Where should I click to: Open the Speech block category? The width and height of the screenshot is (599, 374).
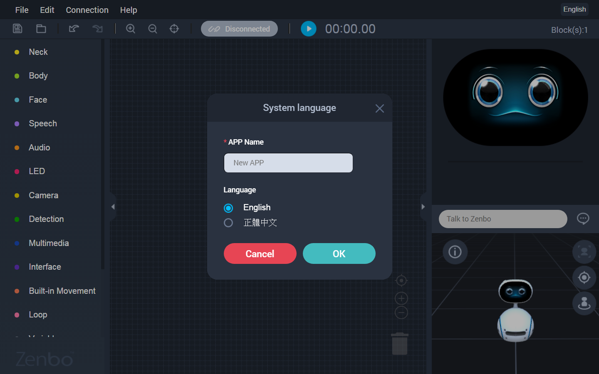[x=43, y=123]
